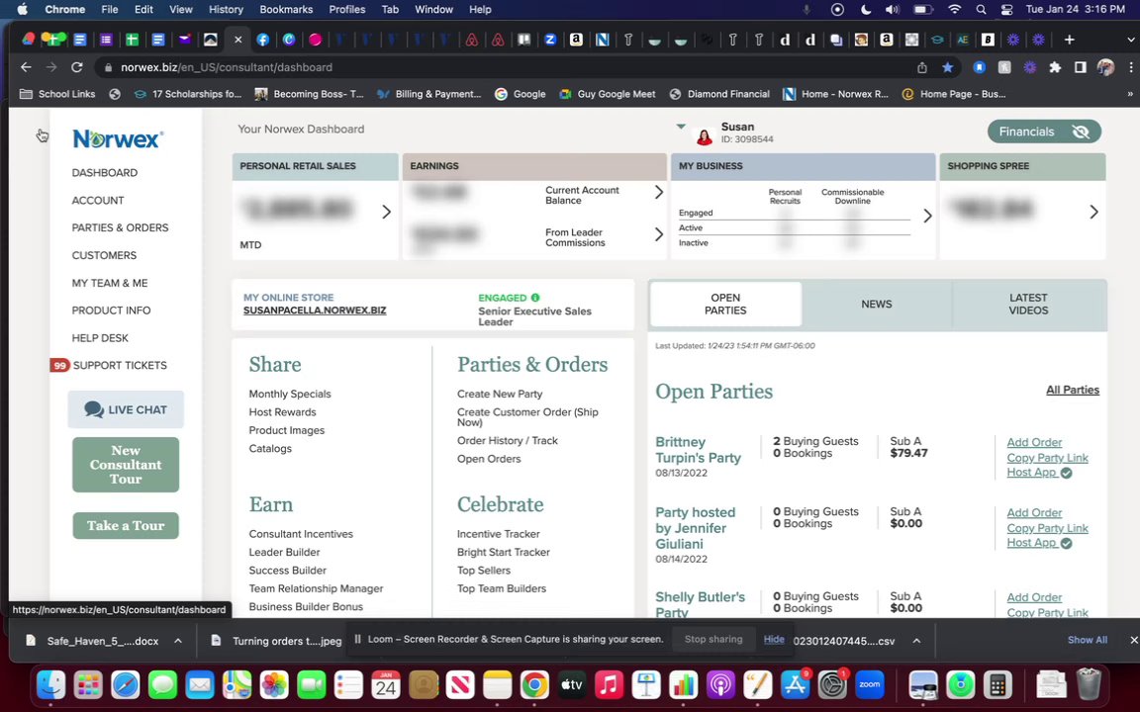Hide the Loom sharing notice

click(x=774, y=640)
